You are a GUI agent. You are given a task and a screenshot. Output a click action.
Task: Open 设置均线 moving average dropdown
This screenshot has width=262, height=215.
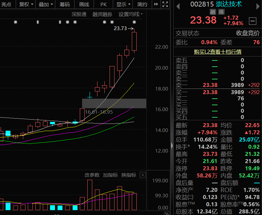[131, 14]
